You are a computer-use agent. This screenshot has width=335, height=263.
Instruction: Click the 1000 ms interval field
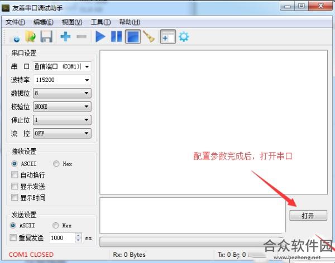62,237
